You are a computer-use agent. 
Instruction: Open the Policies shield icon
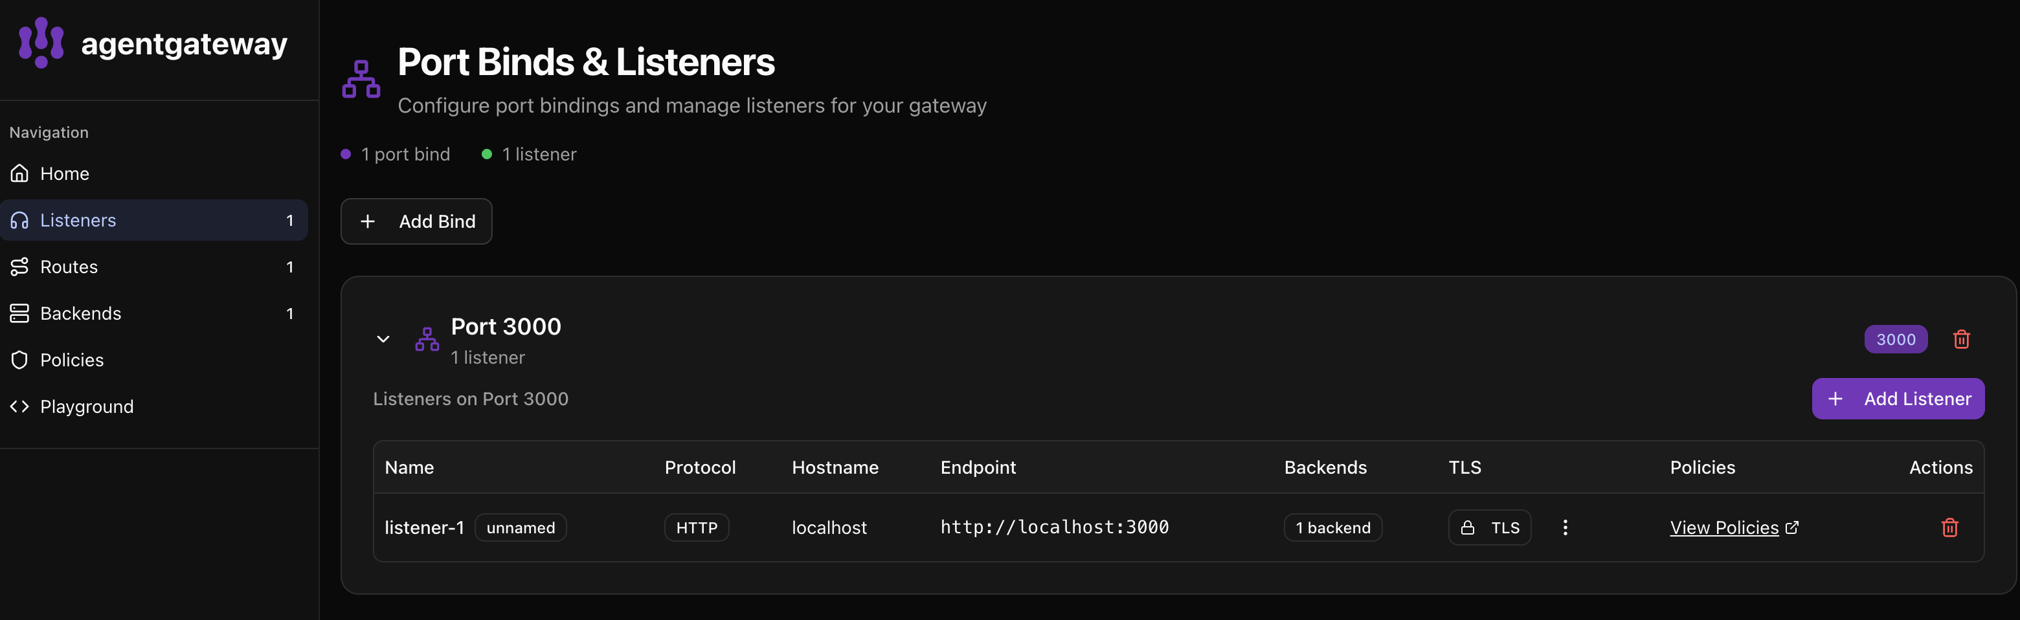pyautogui.click(x=19, y=359)
